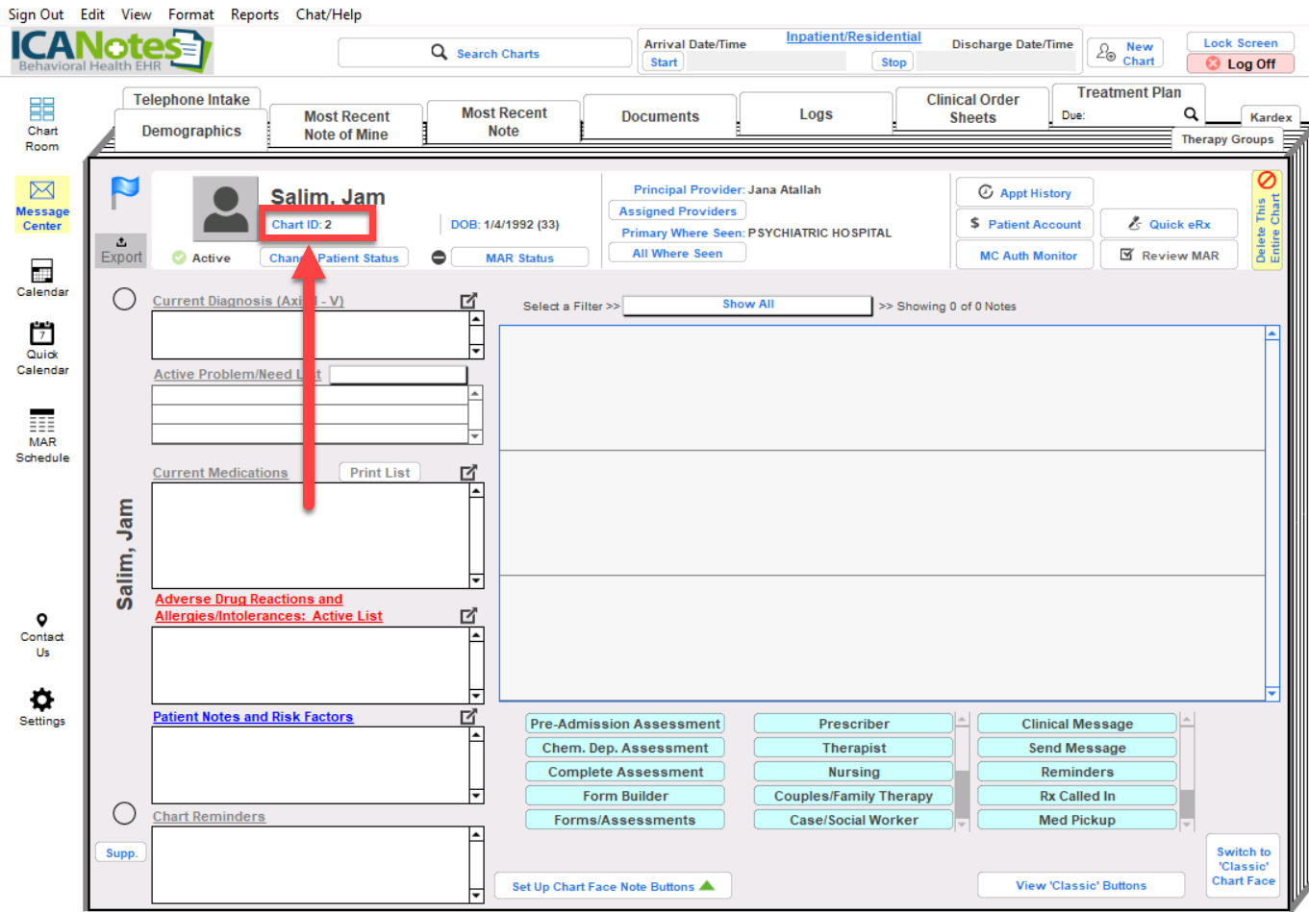Open the Chart Room icon
Screen dimensions: 1309x912
click(42, 110)
